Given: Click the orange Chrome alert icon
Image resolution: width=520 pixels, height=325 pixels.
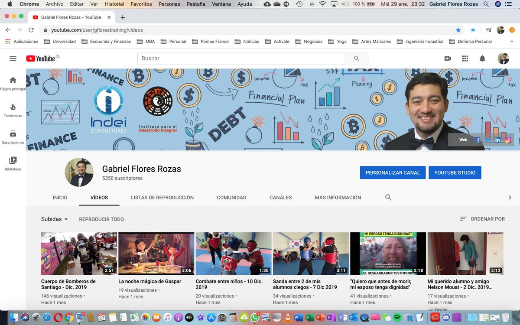Looking at the screenshot, I should [x=512, y=30].
